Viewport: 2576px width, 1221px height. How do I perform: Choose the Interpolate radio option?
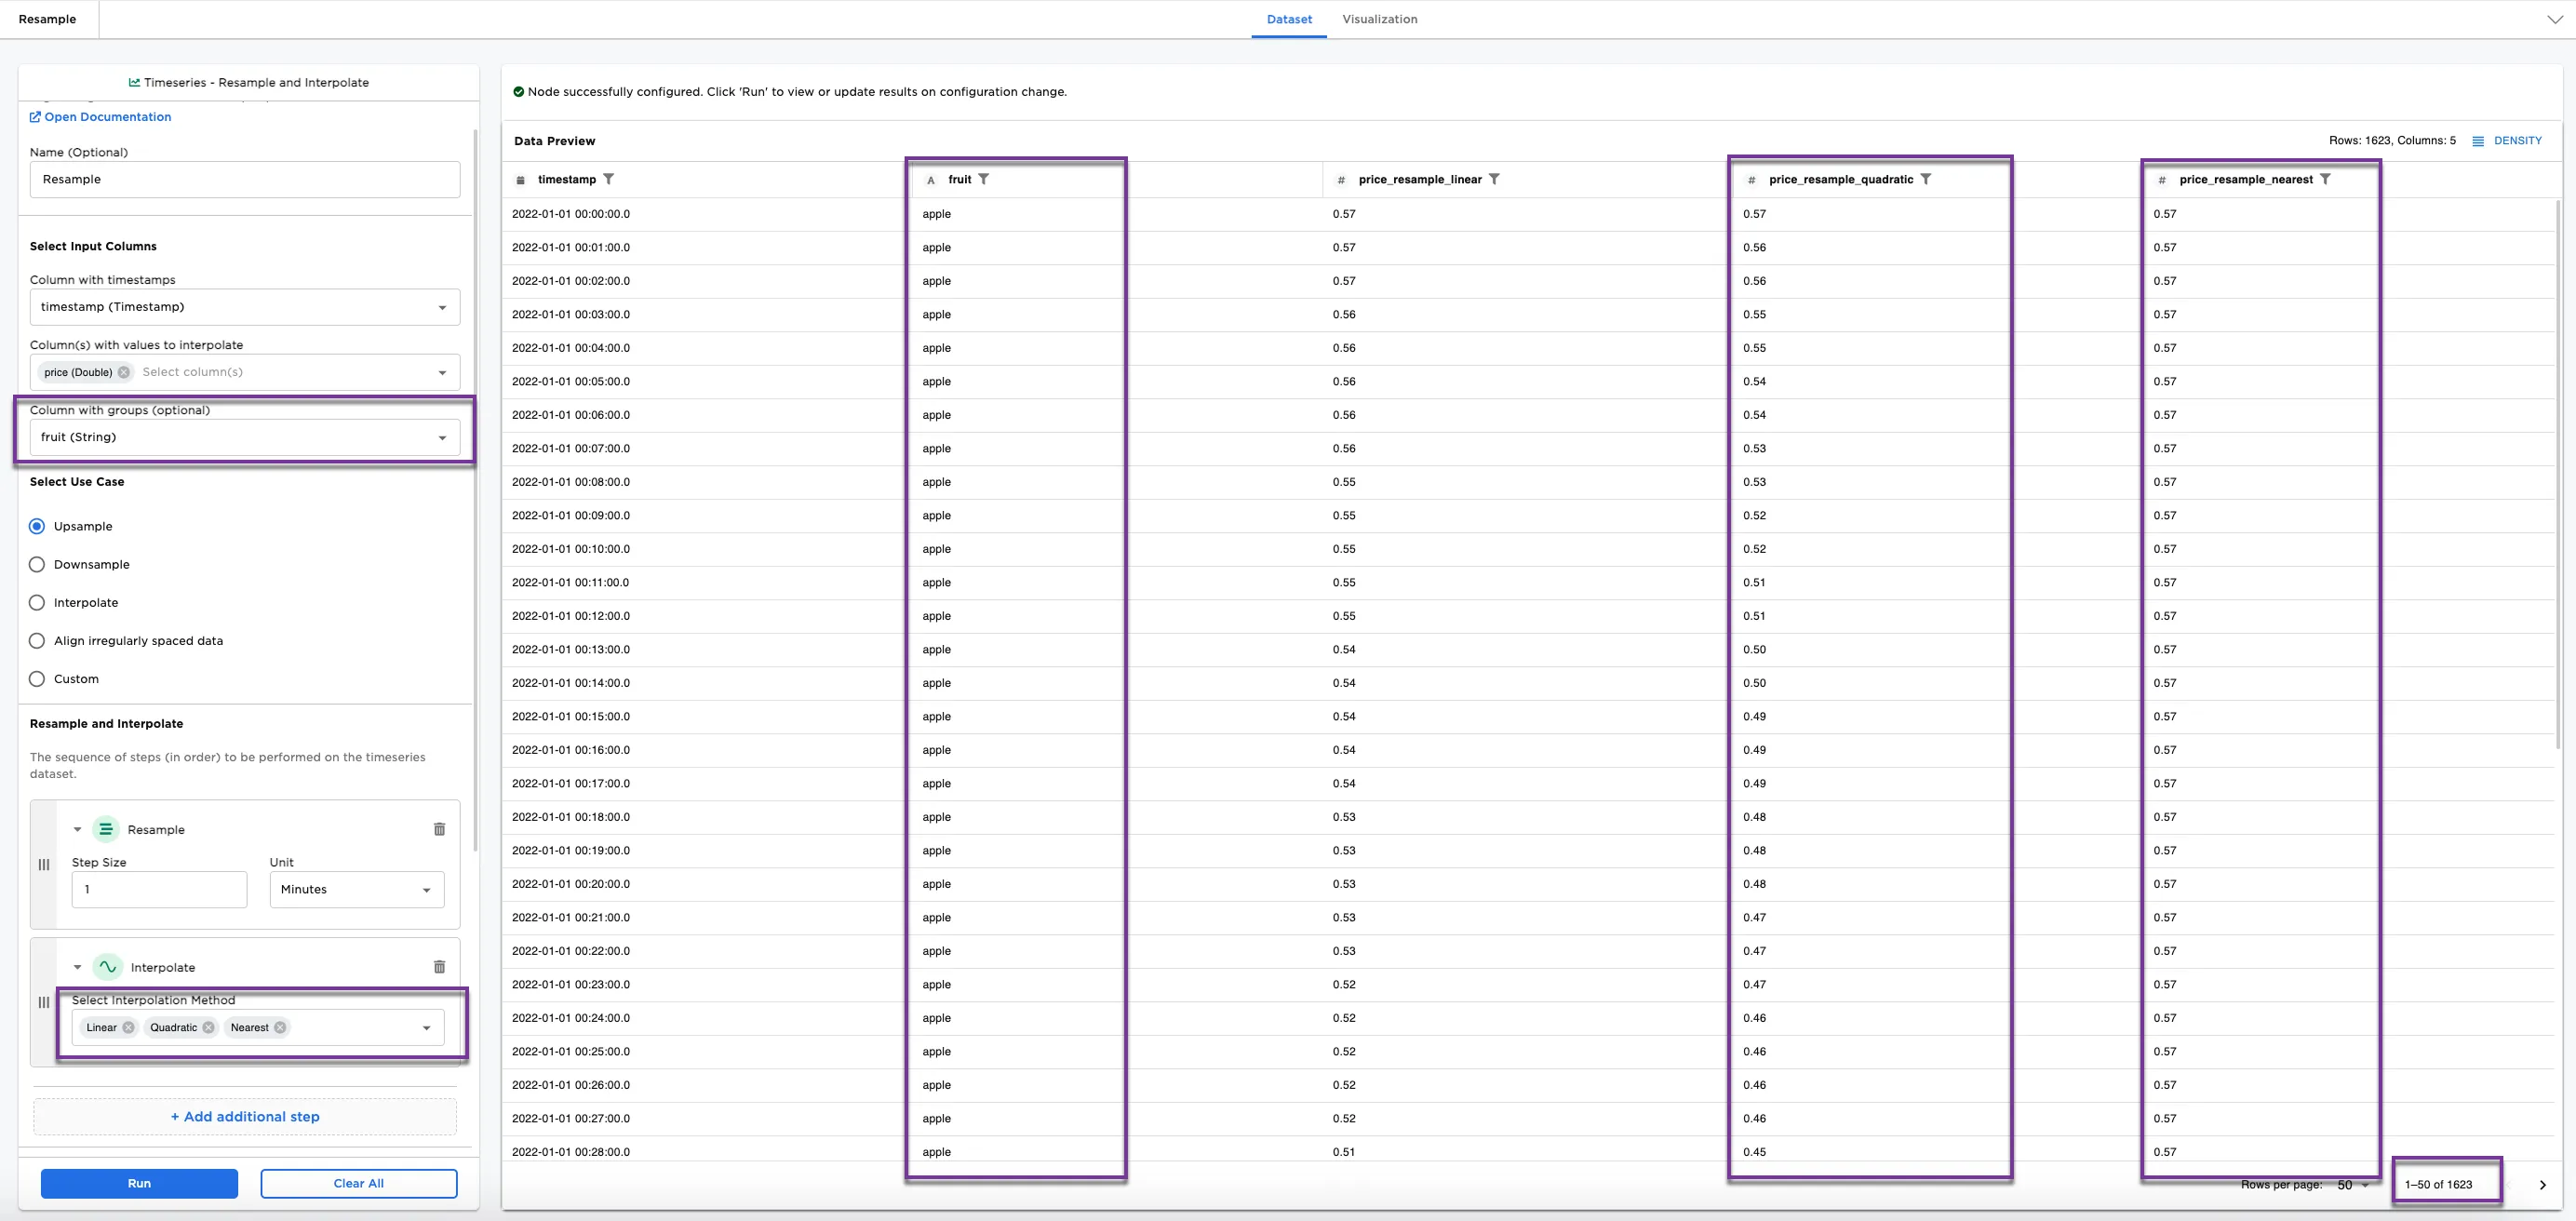[x=37, y=602]
